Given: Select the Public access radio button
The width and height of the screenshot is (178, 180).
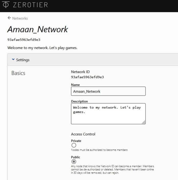Looking at the screenshot, I should point(74,162).
